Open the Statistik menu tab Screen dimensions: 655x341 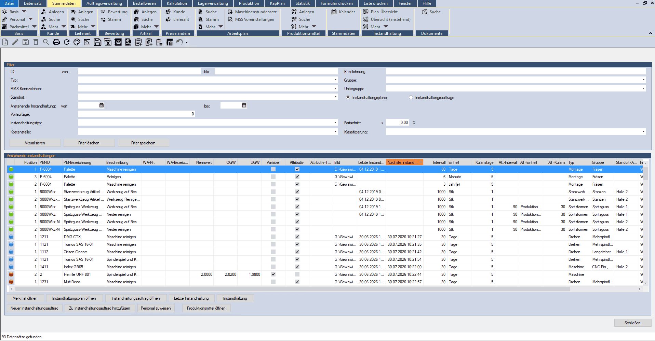tap(303, 3)
